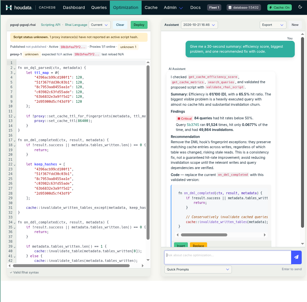Click the CACHEDB product label
The width and height of the screenshot is (307, 302).
click(x=47, y=7)
